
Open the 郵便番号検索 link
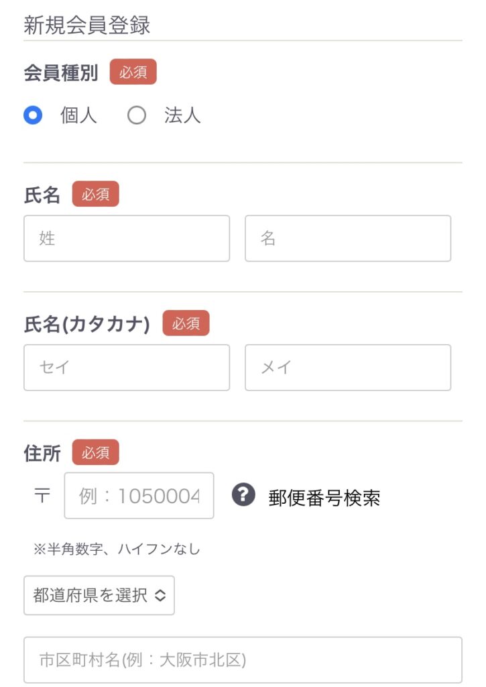(324, 498)
